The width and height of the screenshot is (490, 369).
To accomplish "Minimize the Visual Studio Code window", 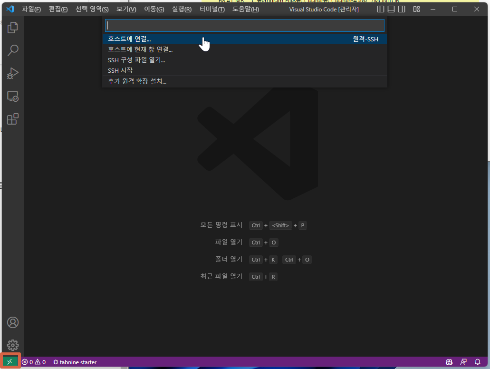I will pyautogui.click(x=433, y=9).
